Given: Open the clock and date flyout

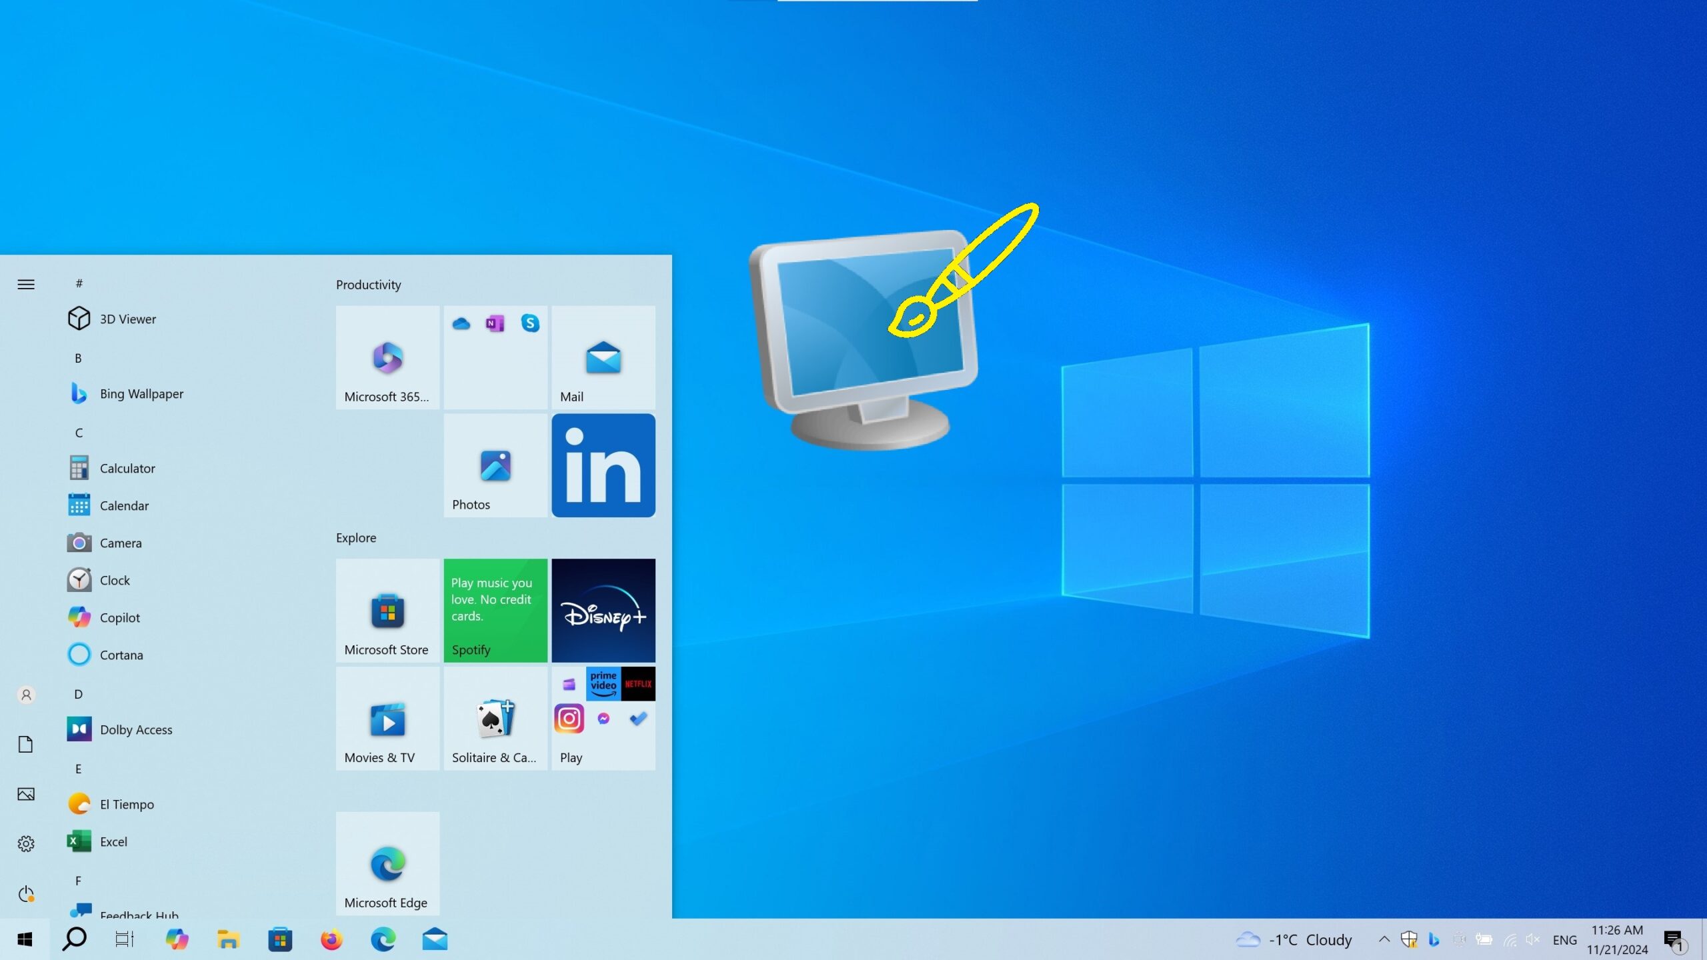Looking at the screenshot, I should click(1617, 940).
